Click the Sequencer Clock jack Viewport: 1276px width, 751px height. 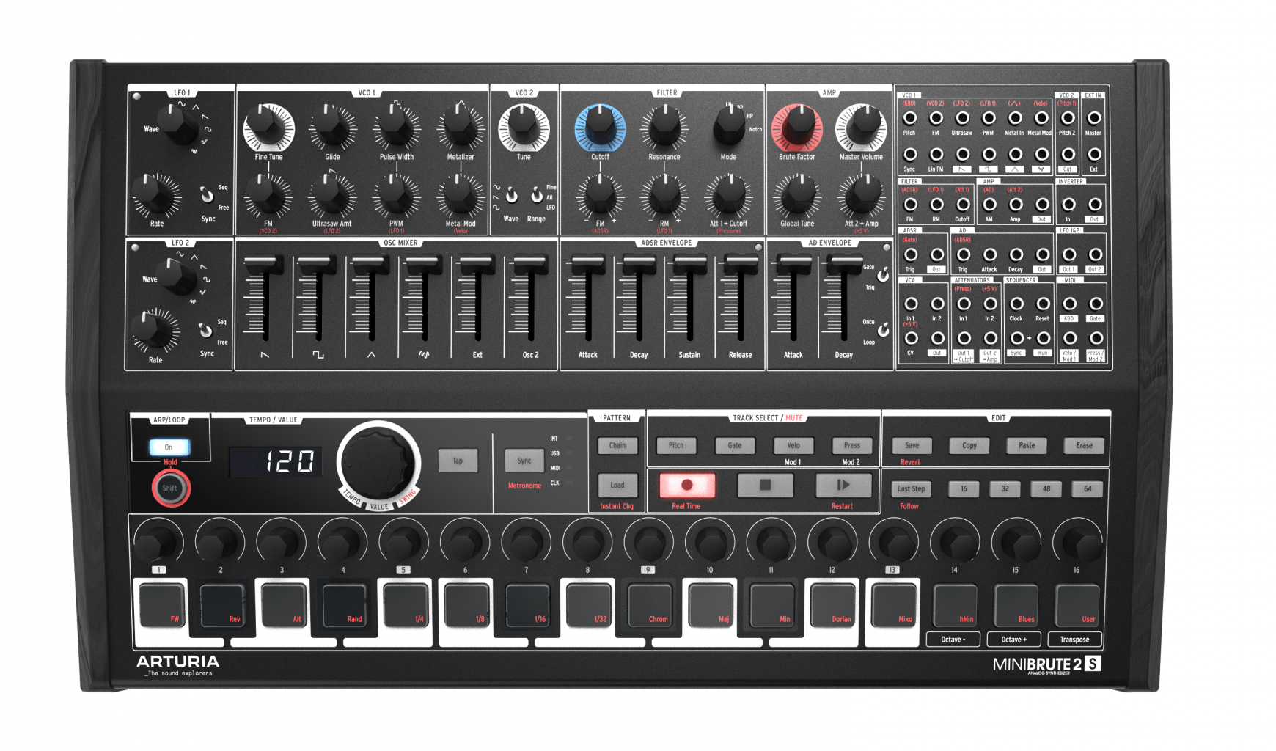[1016, 304]
